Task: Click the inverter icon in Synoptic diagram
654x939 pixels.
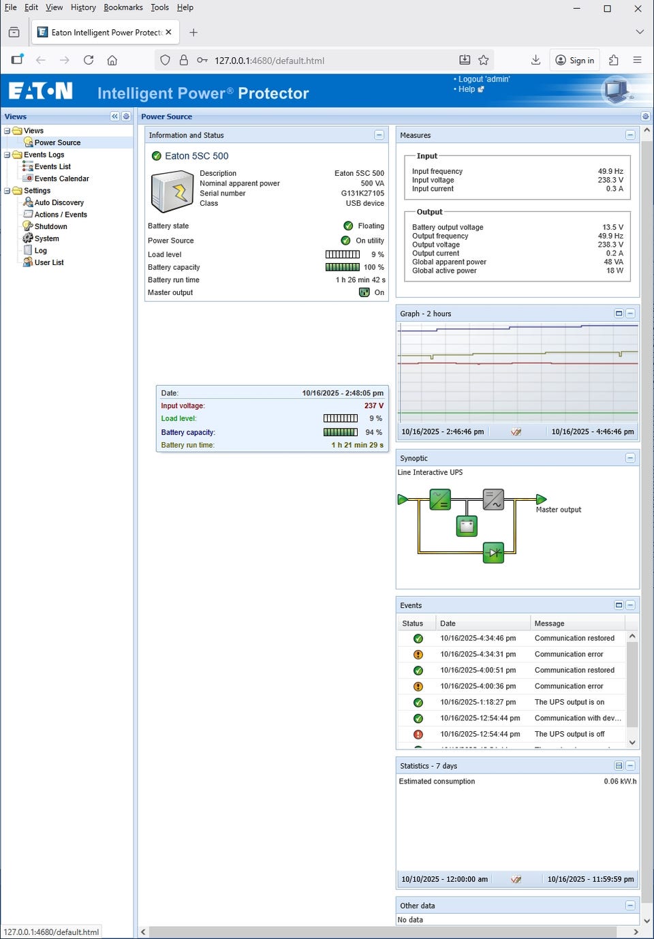Action: (493, 499)
